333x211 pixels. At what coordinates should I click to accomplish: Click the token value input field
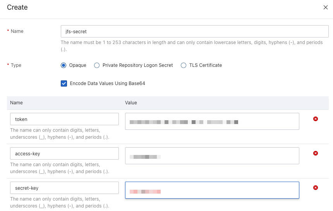[212, 121]
